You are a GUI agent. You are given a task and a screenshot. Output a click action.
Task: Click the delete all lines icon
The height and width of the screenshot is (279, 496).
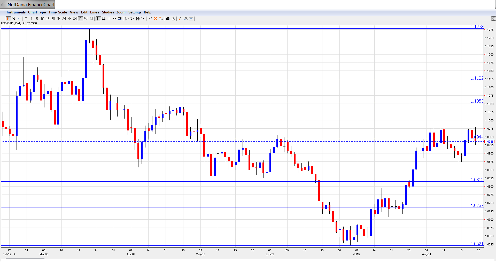pyautogui.click(x=161, y=19)
